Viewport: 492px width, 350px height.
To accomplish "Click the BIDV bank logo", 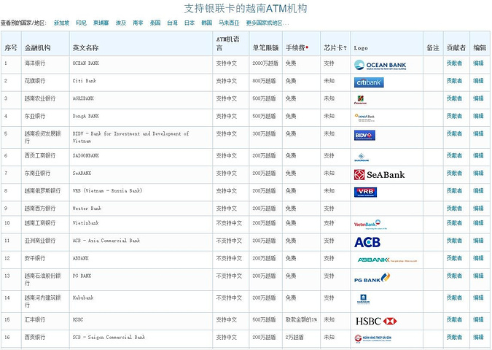I will click(364, 135).
